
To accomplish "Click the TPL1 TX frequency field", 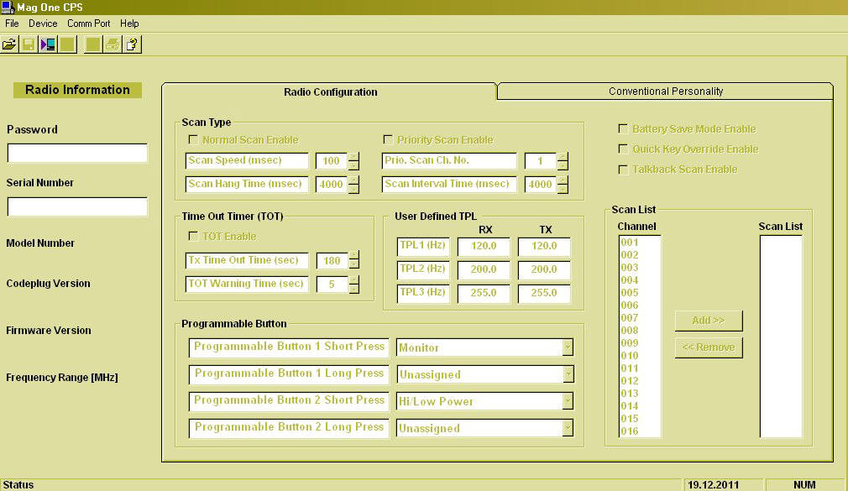I will click(x=544, y=246).
